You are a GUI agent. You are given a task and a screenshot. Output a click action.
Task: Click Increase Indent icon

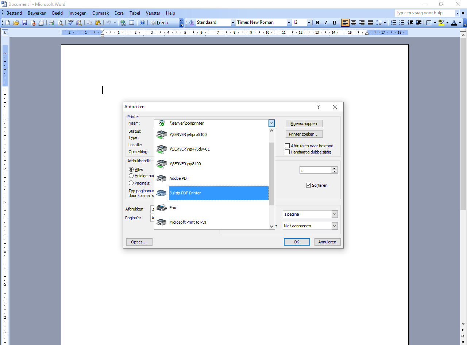(x=419, y=23)
